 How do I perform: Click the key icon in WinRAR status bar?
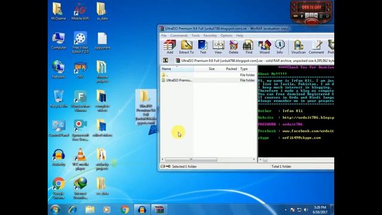point(168,166)
